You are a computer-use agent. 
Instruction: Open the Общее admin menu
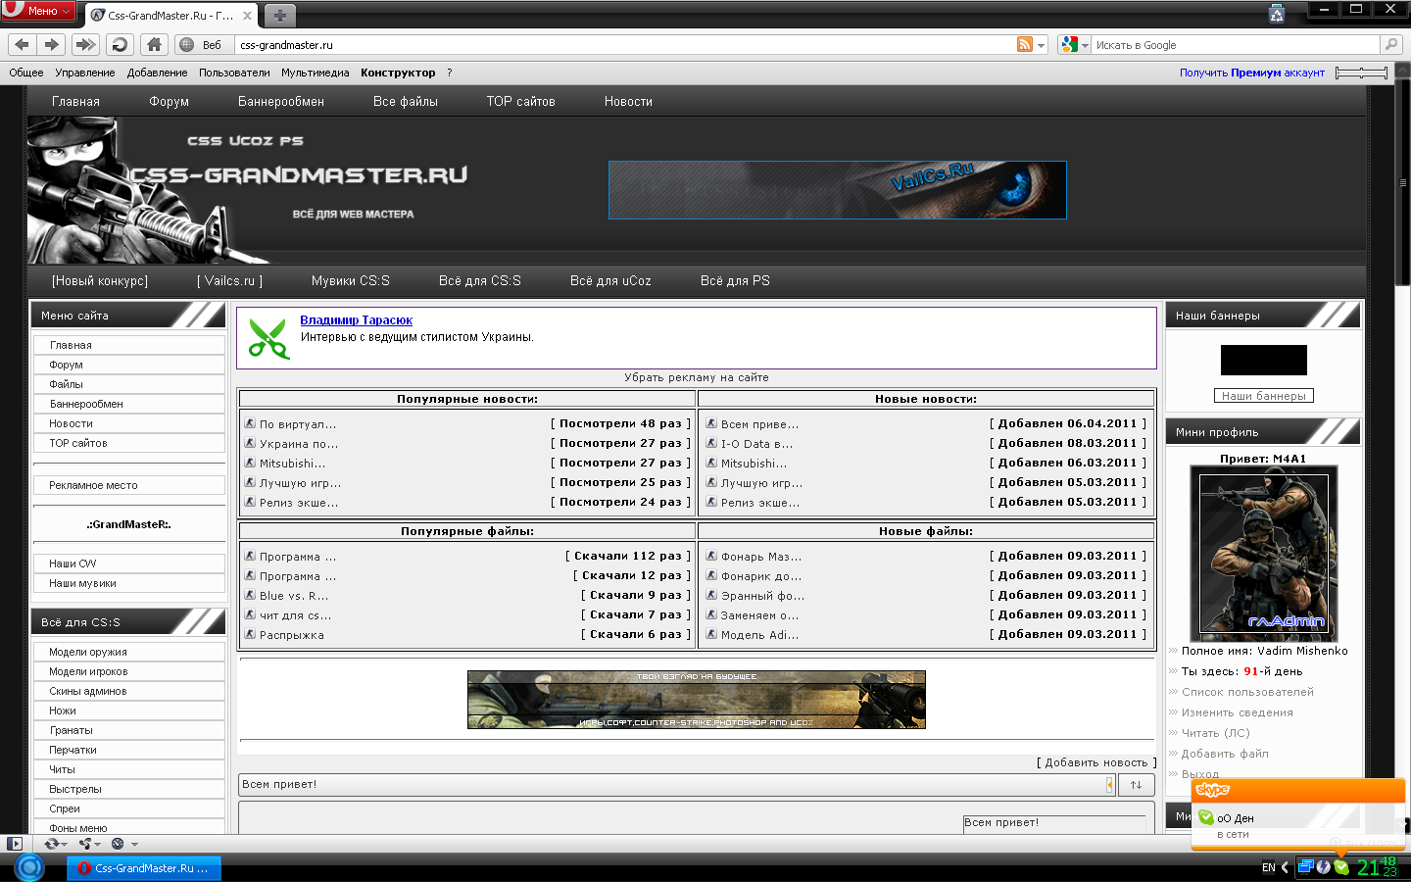click(26, 73)
